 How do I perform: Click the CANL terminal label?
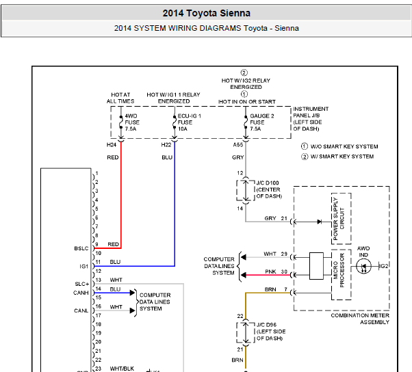click(x=81, y=310)
